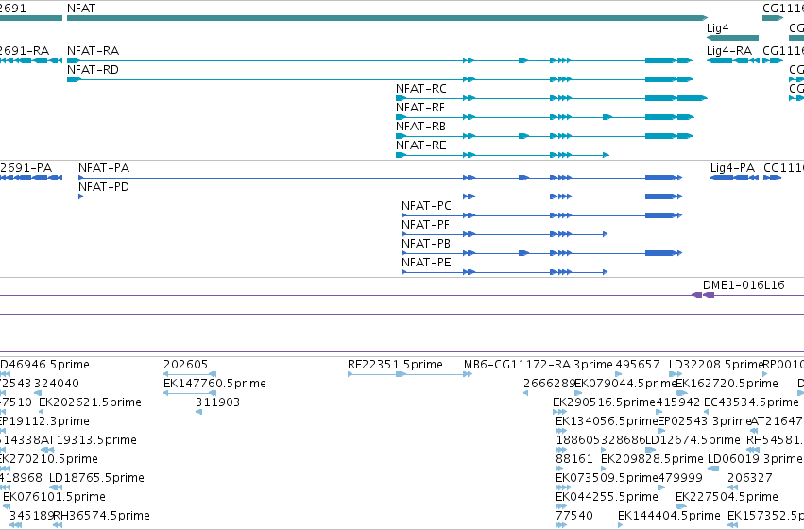Viewport: 804px width, 530px height.
Task: Click the NFAT gene label in top track
Action: tap(81, 9)
